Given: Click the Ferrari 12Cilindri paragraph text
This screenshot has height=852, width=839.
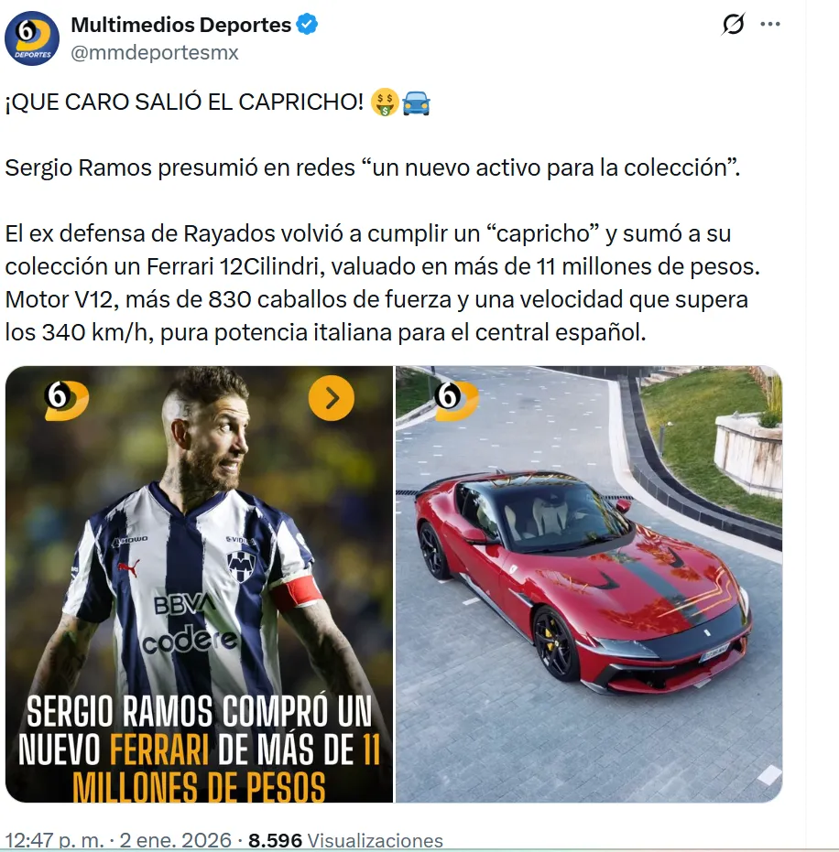Looking at the screenshot, I should 382,283.
